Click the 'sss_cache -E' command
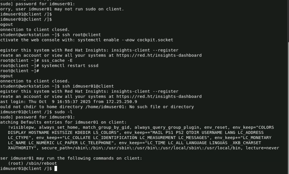This screenshot has width=289, height=174. 57,60
